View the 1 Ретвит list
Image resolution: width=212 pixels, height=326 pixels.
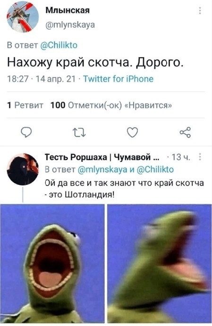click(25, 105)
